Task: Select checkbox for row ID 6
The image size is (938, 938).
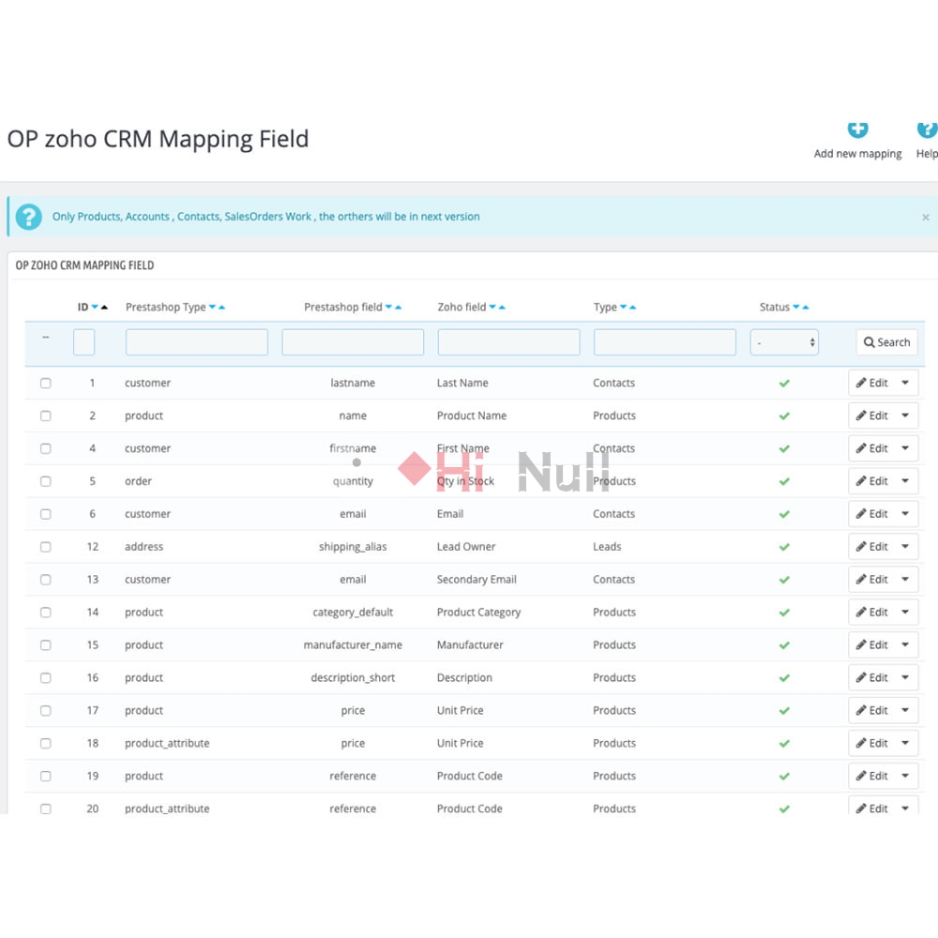Action: (45, 514)
